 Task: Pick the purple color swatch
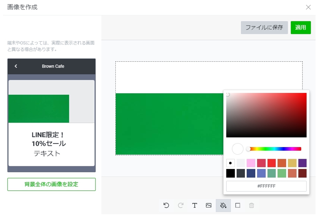coord(302,163)
